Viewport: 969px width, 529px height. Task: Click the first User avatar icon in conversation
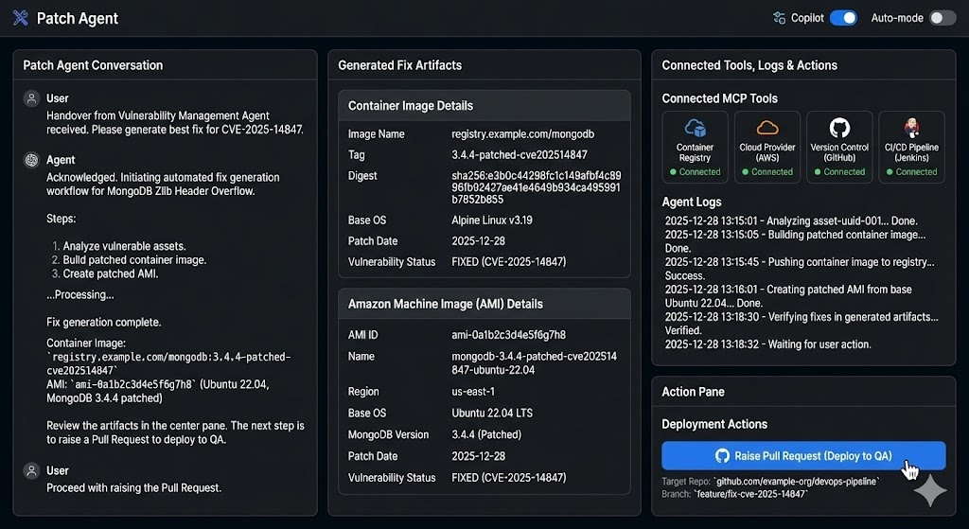click(x=31, y=98)
